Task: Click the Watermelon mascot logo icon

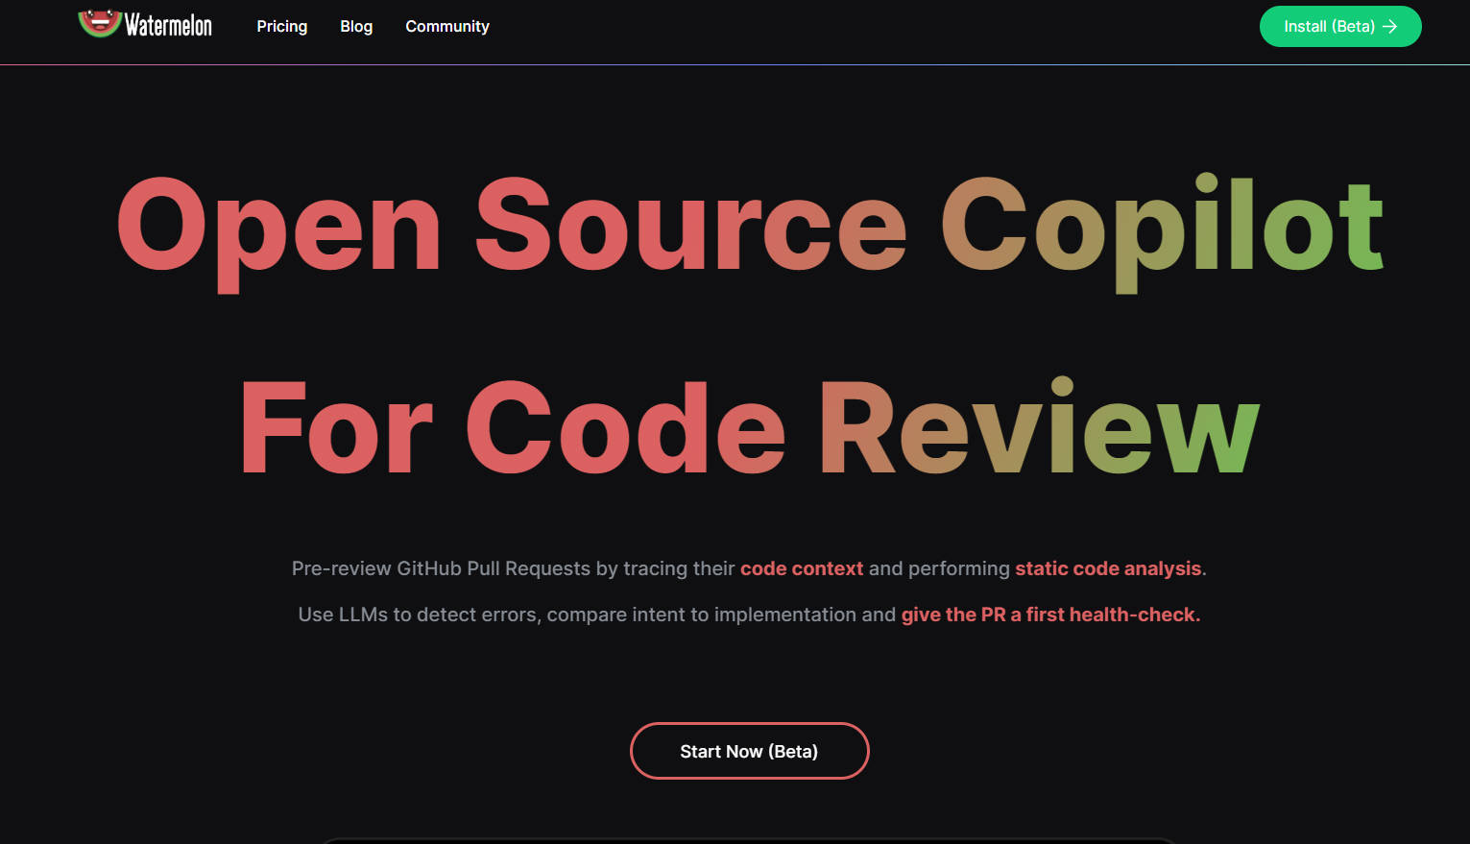Action: click(99, 23)
